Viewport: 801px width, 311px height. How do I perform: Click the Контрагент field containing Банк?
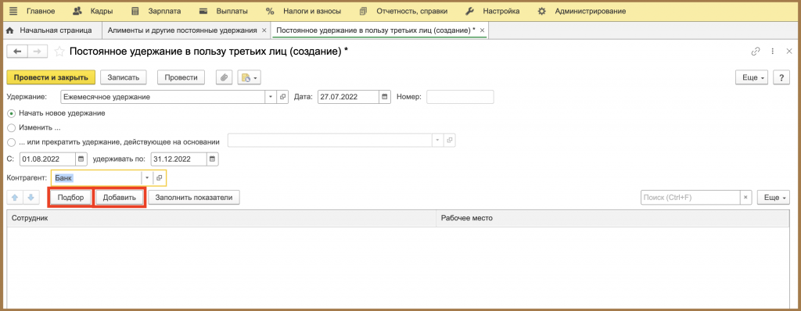[96, 177]
